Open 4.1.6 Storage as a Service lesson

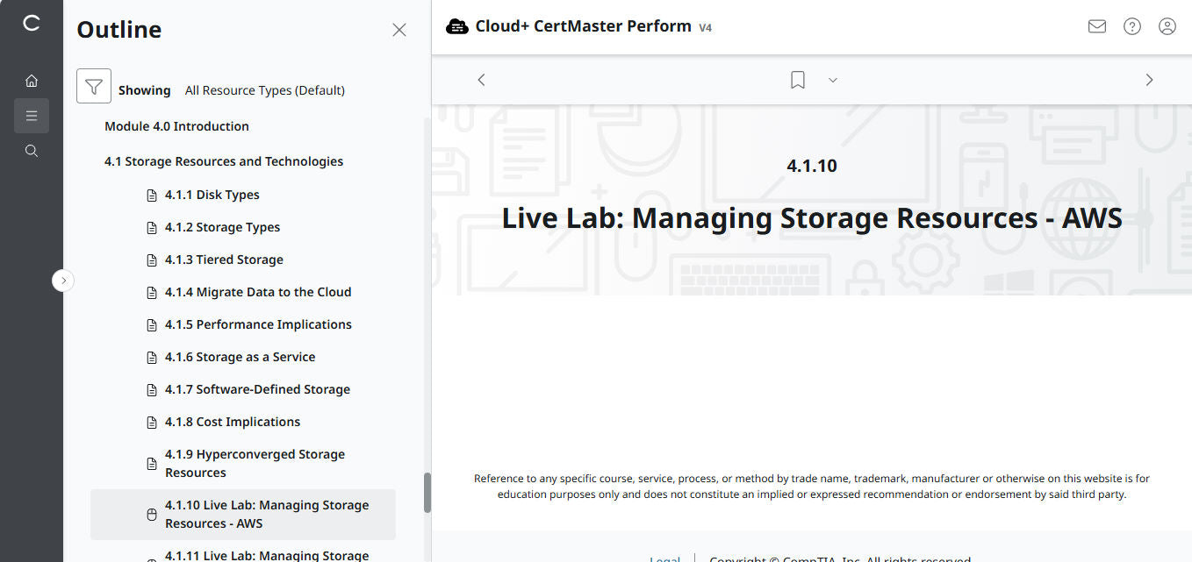click(x=240, y=356)
